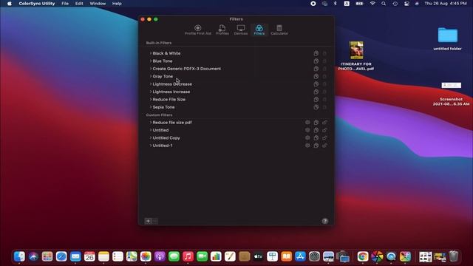Expand the Create Generic PDFX-3 Document filter

pos(151,69)
